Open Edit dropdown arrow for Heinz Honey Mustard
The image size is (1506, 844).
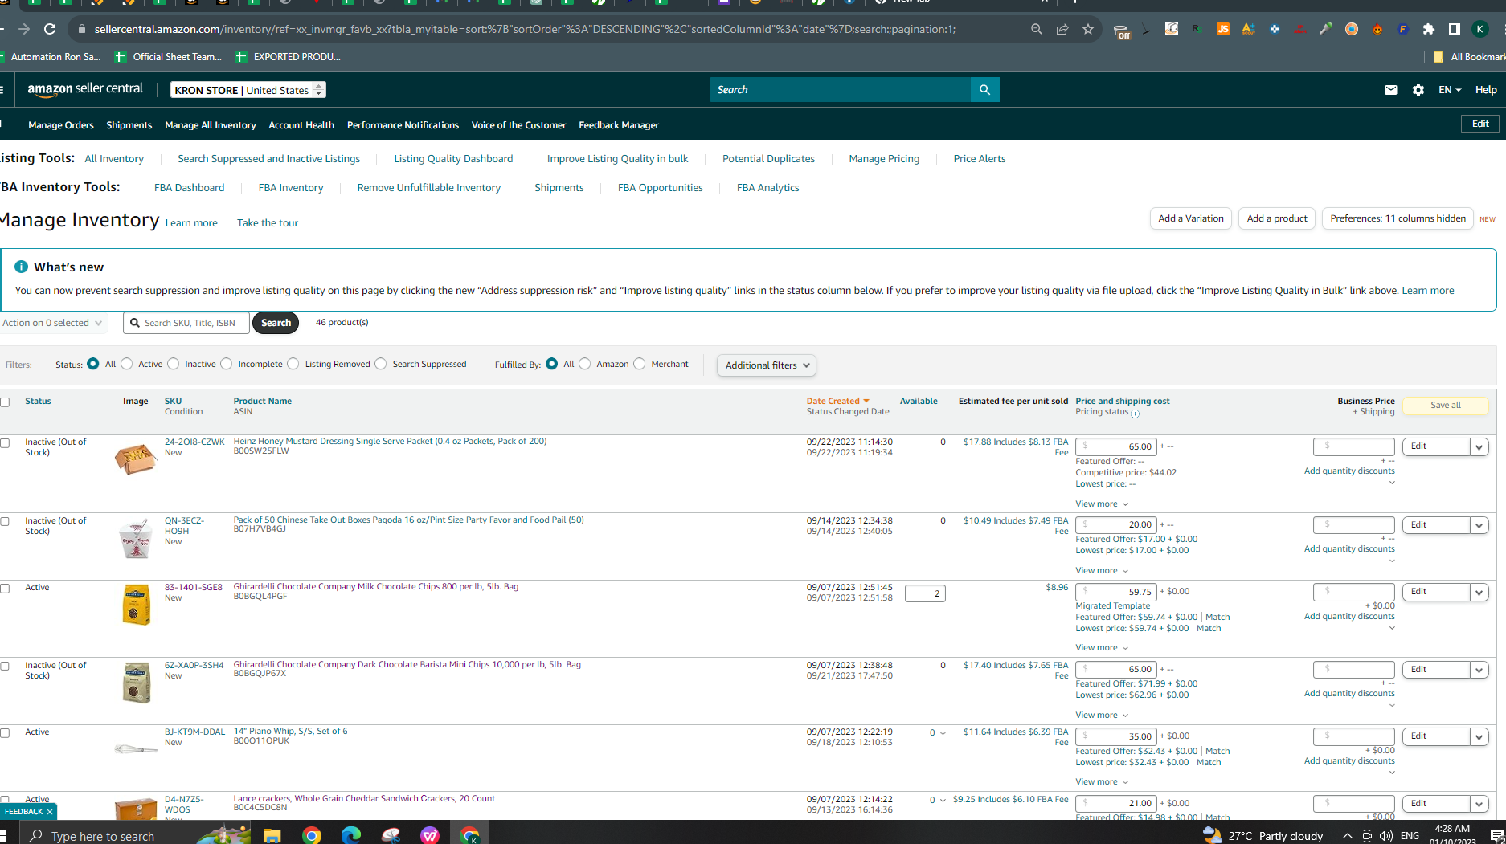(x=1479, y=446)
